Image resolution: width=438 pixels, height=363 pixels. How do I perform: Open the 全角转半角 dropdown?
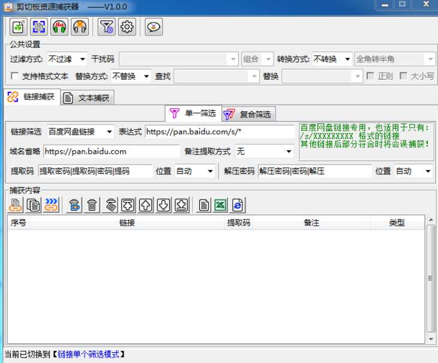point(395,59)
